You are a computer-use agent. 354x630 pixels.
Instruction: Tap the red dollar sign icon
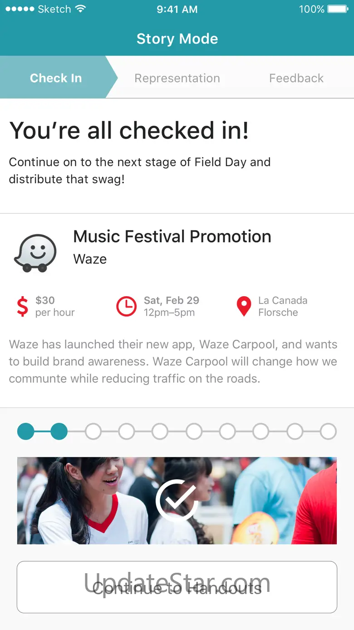(x=22, y=306)
